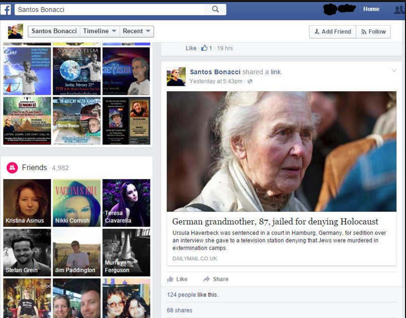Open friend Murray Ferguson

126,252
